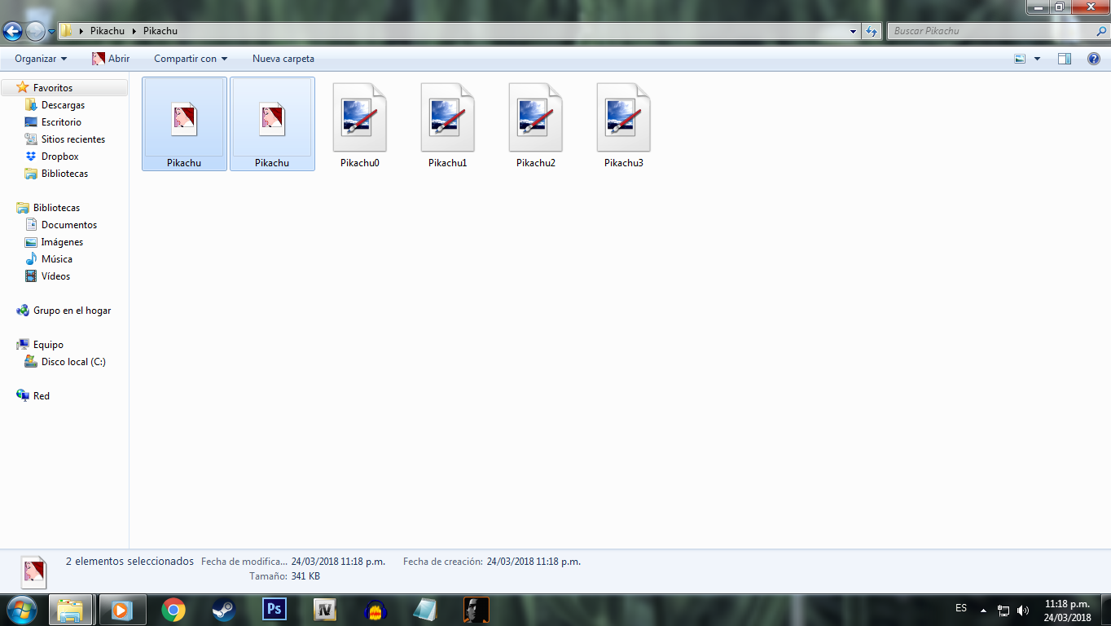Expand the view options dropdown arrow
Screen dimensions: 1111x626
[1037, 59]
